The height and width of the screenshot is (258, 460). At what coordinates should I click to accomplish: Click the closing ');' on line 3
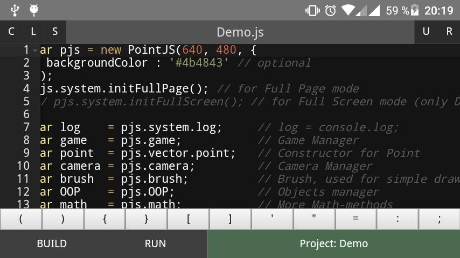(x=46, y=76)
